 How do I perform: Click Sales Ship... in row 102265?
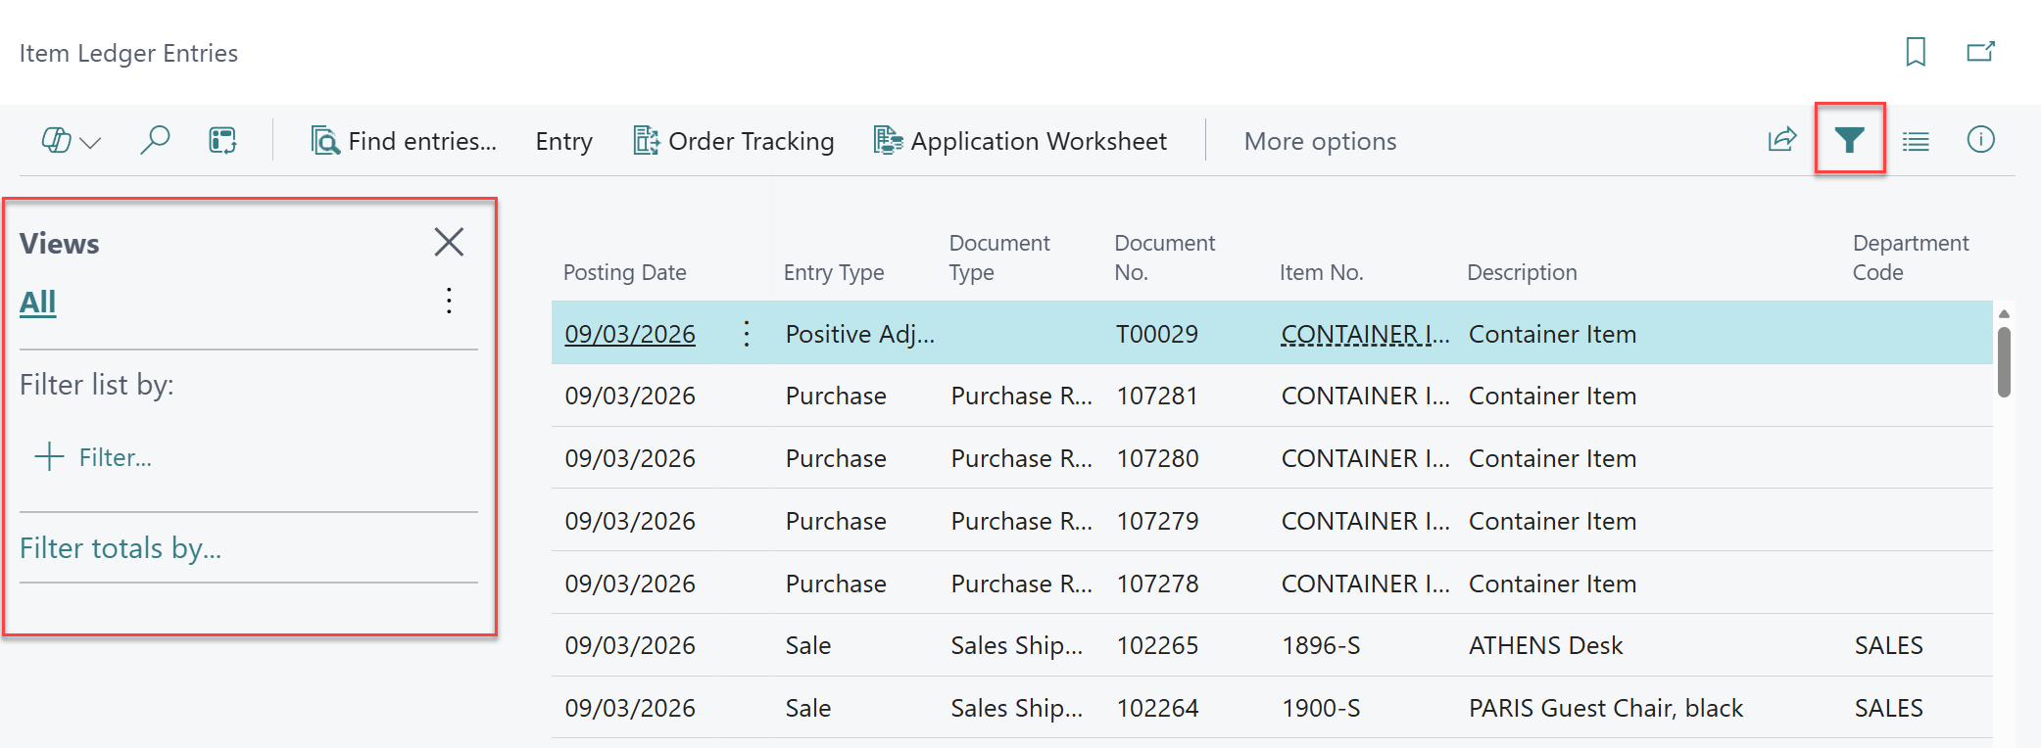pos(1016,646)
